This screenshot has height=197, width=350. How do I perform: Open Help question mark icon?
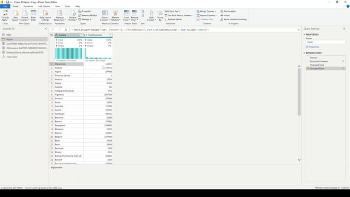tap(348, 6)
